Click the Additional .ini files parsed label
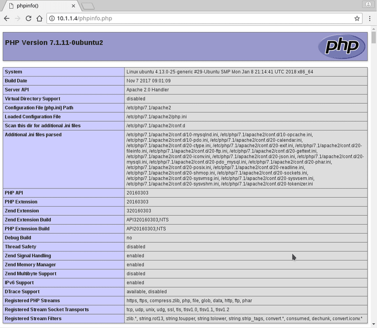This screenshot has width=377, height=328. [33, 135]
